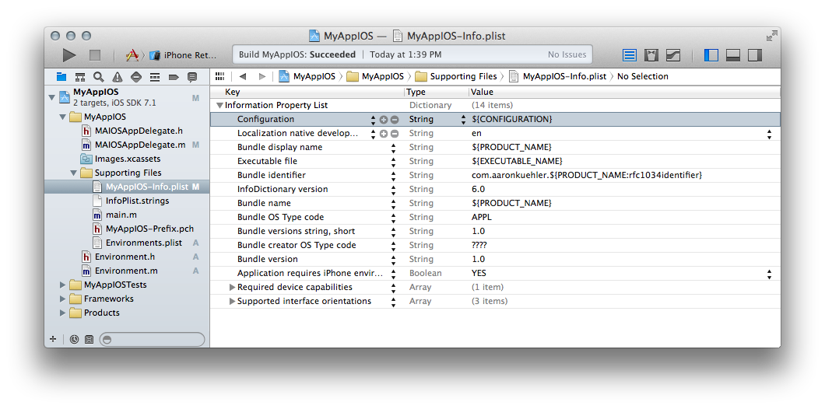This screenshot has width=825, height=409.
Task: Click the Supporting Files breadcrumb
Action: (x=455, y=76)
